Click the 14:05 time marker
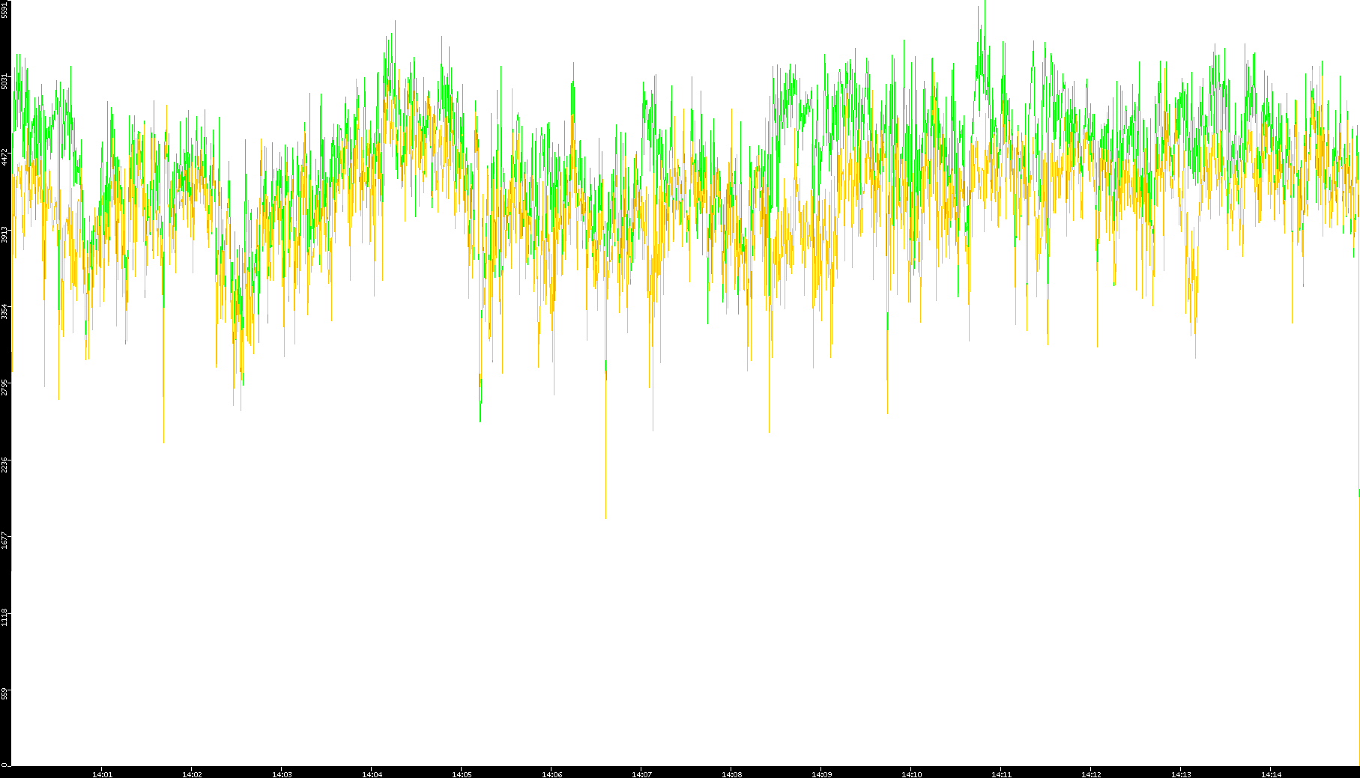 [462, 774]
